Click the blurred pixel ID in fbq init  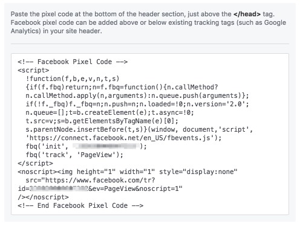[106, 146]
